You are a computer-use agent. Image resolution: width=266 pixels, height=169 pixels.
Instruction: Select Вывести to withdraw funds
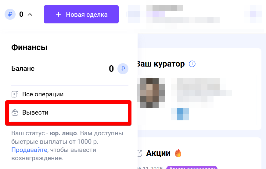pos(68,113)
